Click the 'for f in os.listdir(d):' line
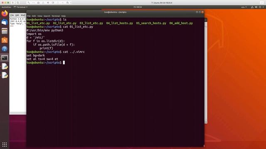 tap(45, 41)
